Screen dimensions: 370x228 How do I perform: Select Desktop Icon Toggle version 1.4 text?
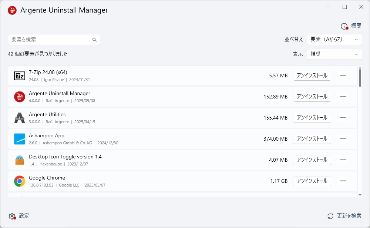[x=65, y=157]
